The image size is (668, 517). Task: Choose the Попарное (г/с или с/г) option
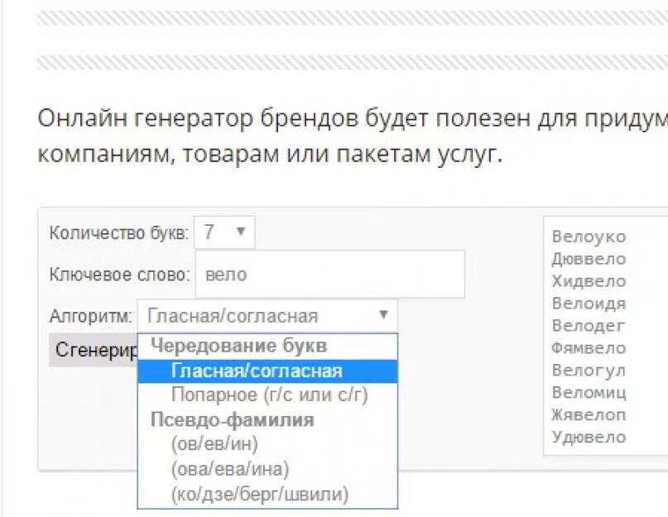pos(267,395)
